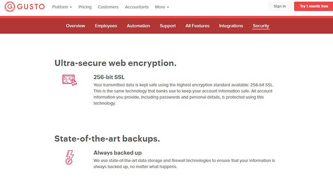Image resolution: width=333 pixels, height=178 pixels.
Task: Click the Sign In button
Action: [x=280, y=7]
